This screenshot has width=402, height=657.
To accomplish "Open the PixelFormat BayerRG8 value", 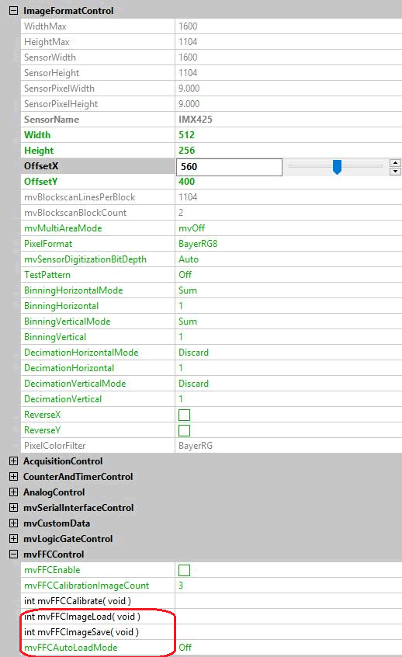I will pyautogui.click(x=288, y=244).
